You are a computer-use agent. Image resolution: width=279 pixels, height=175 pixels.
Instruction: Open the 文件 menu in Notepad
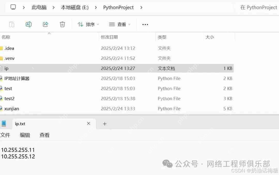coord(5,135)
